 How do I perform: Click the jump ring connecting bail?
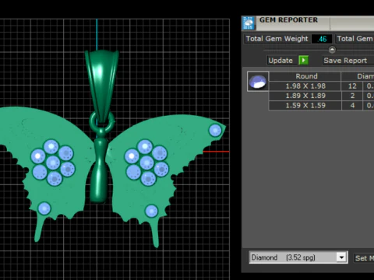(x=102, y=123)
